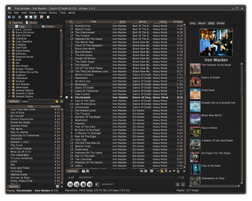Click the load playlist folder icon
This screenshot has height=201, width=252.
[x=88, y=171]
